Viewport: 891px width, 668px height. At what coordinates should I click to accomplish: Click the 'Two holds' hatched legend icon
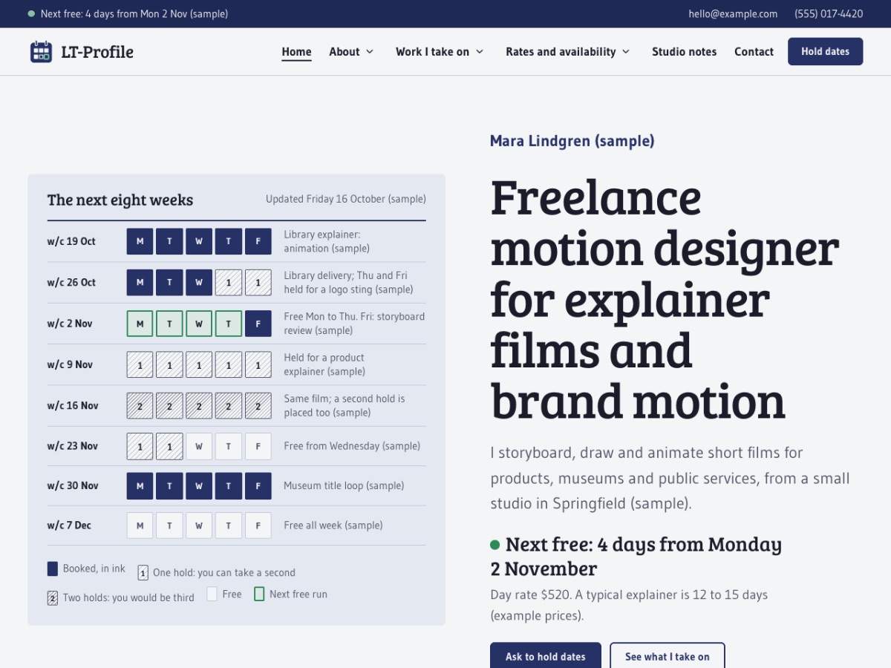pos(53,597)
